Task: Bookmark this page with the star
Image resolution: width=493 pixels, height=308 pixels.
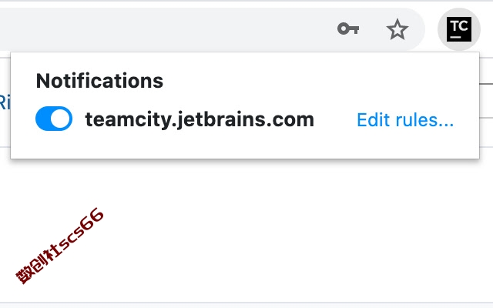Action: (x=397, y=29)
